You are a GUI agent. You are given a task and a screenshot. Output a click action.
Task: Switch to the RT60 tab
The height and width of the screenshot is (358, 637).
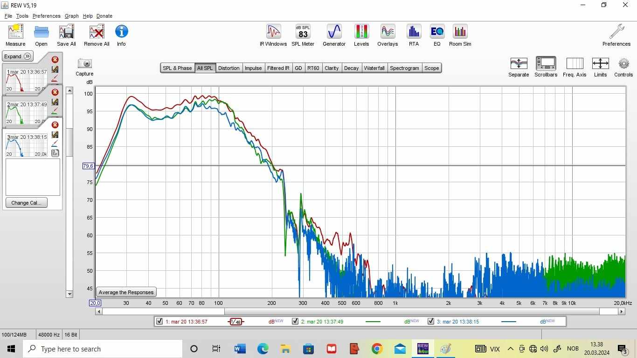tap(313, 68)
